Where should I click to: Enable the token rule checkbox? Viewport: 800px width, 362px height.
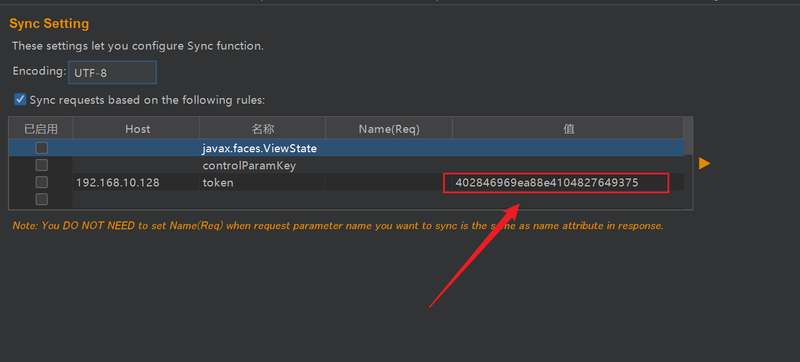42,182
